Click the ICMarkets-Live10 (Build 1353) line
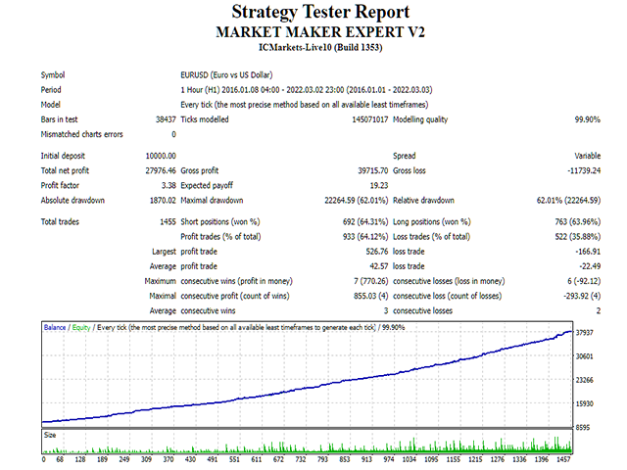Viewport: 627px width, 470px height. click(x=320, y=48)
